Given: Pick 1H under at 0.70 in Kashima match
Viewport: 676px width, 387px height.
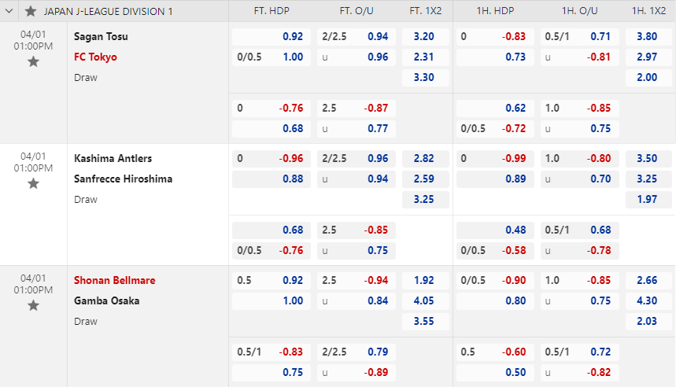Looking at the screenshot, I should pyautogui.click(x=580, y=179).
